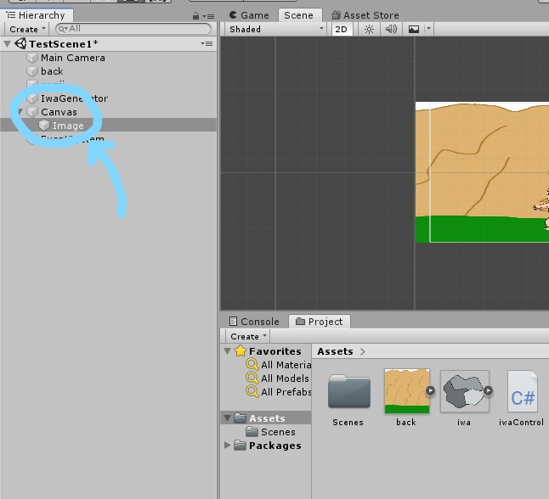Open the Console tab
The height and width of the screenshot is (499, 549).
coord(254,322)
